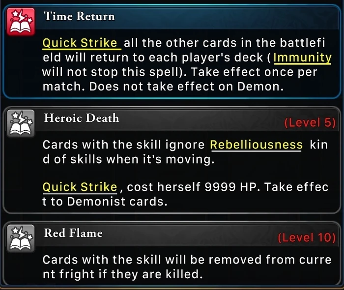Click the 'removed from current fright' text
The width and height of the screenshot is (344, 290).
tap(187, 267)
